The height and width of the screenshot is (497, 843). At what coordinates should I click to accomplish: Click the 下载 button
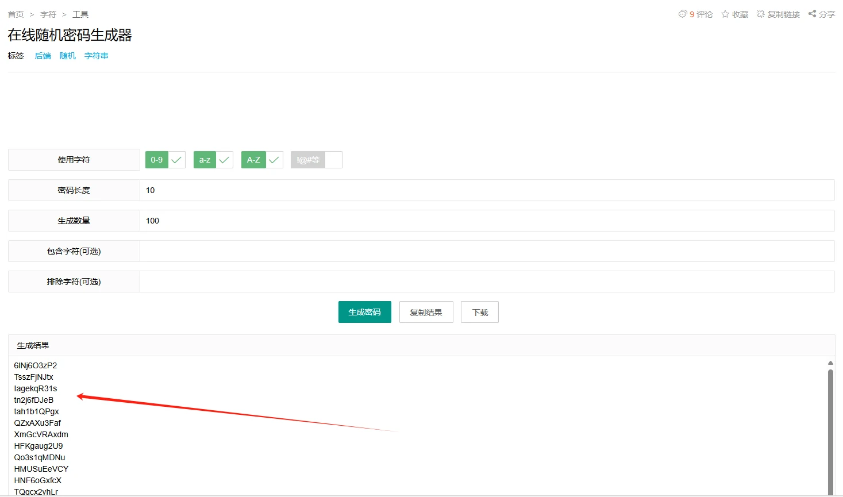point(480,312)
